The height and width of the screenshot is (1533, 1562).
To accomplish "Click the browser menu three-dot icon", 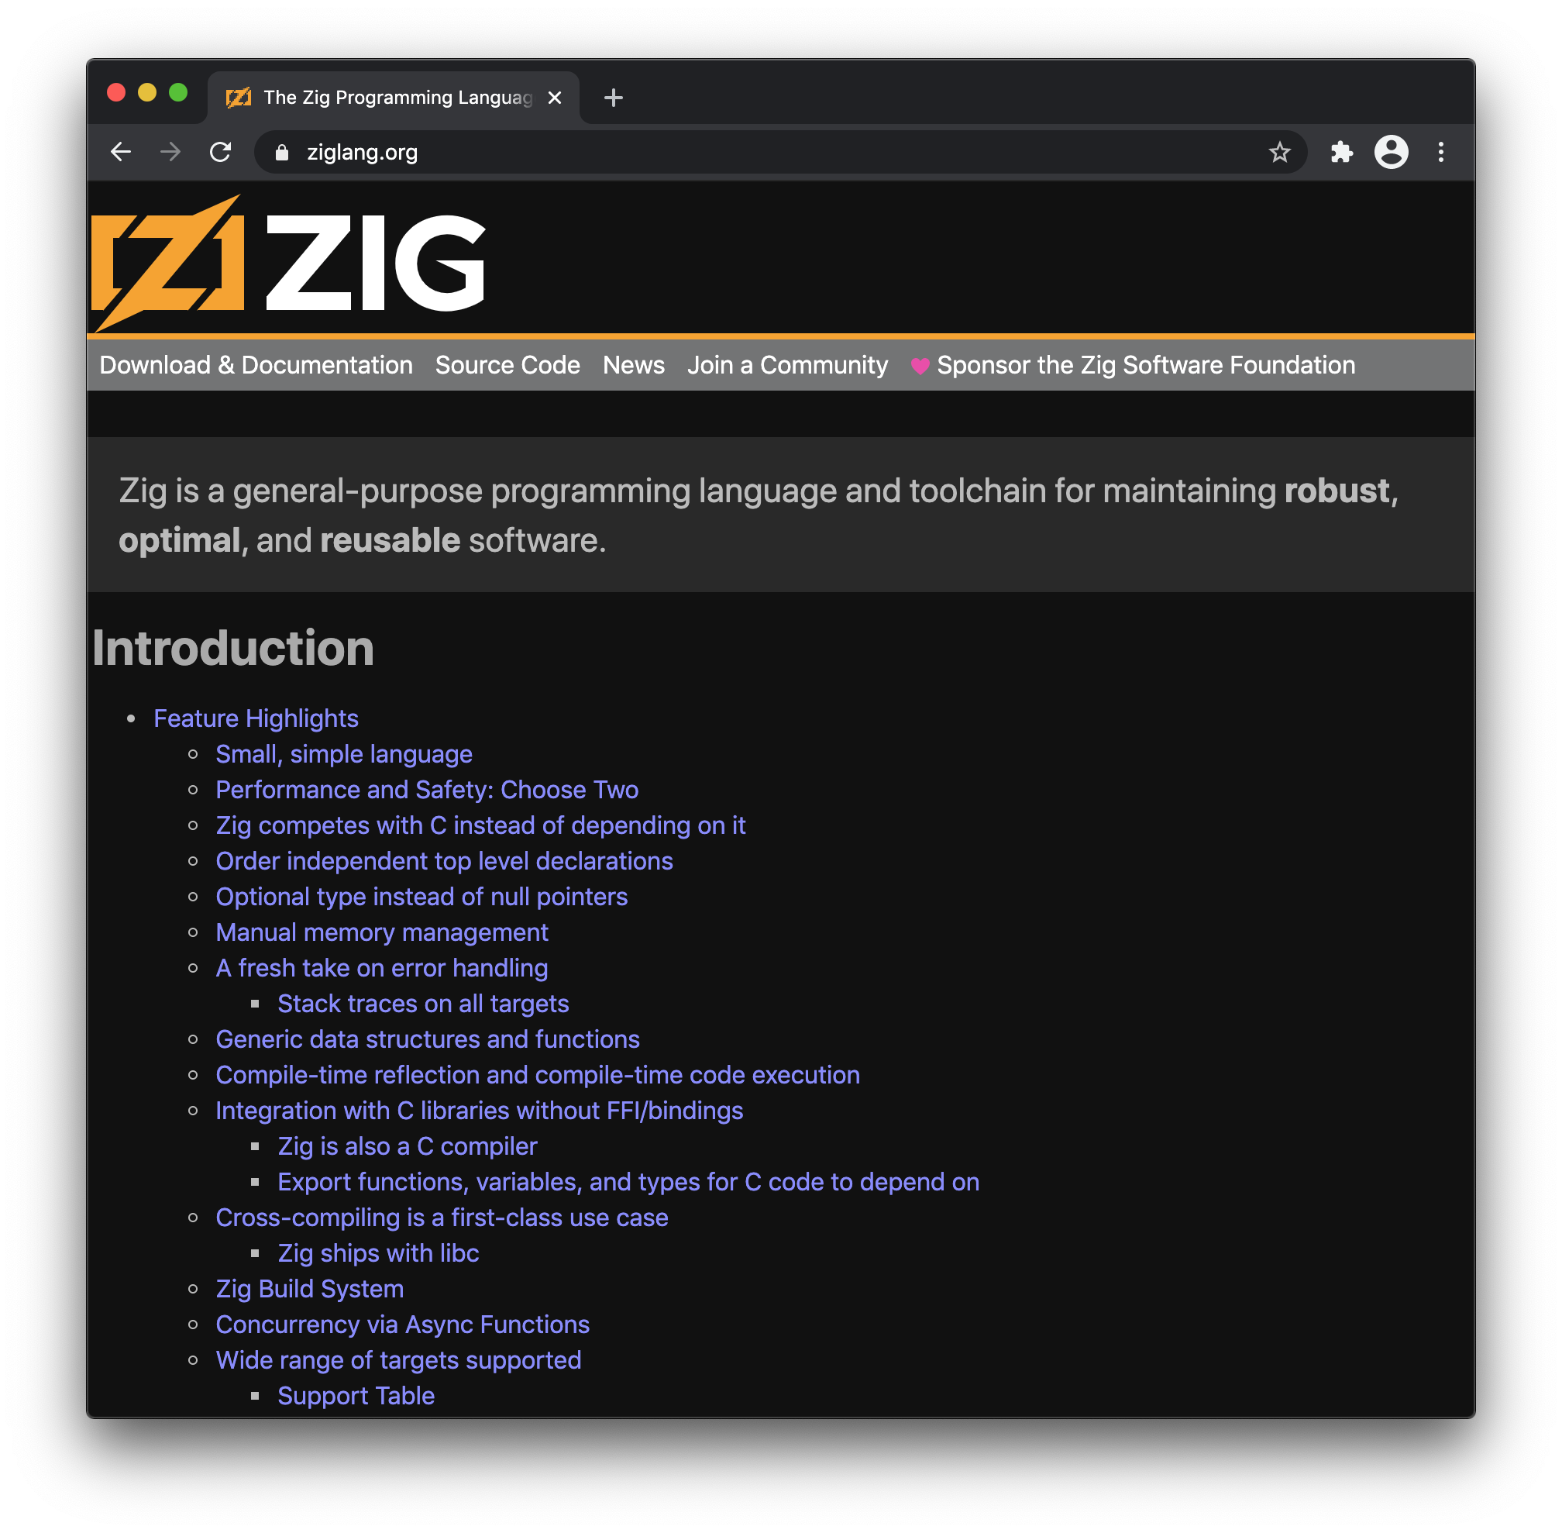I will (1444, 153).
